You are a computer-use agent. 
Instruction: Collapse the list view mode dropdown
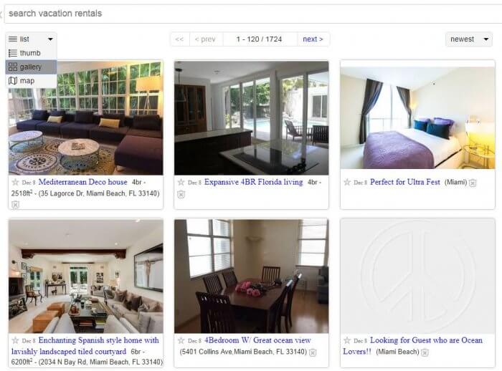(31, 39)
